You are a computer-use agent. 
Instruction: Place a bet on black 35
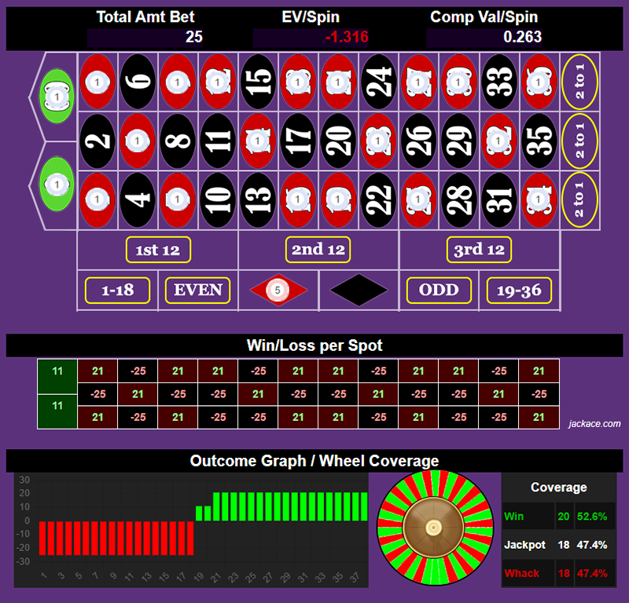coord(539,141)
